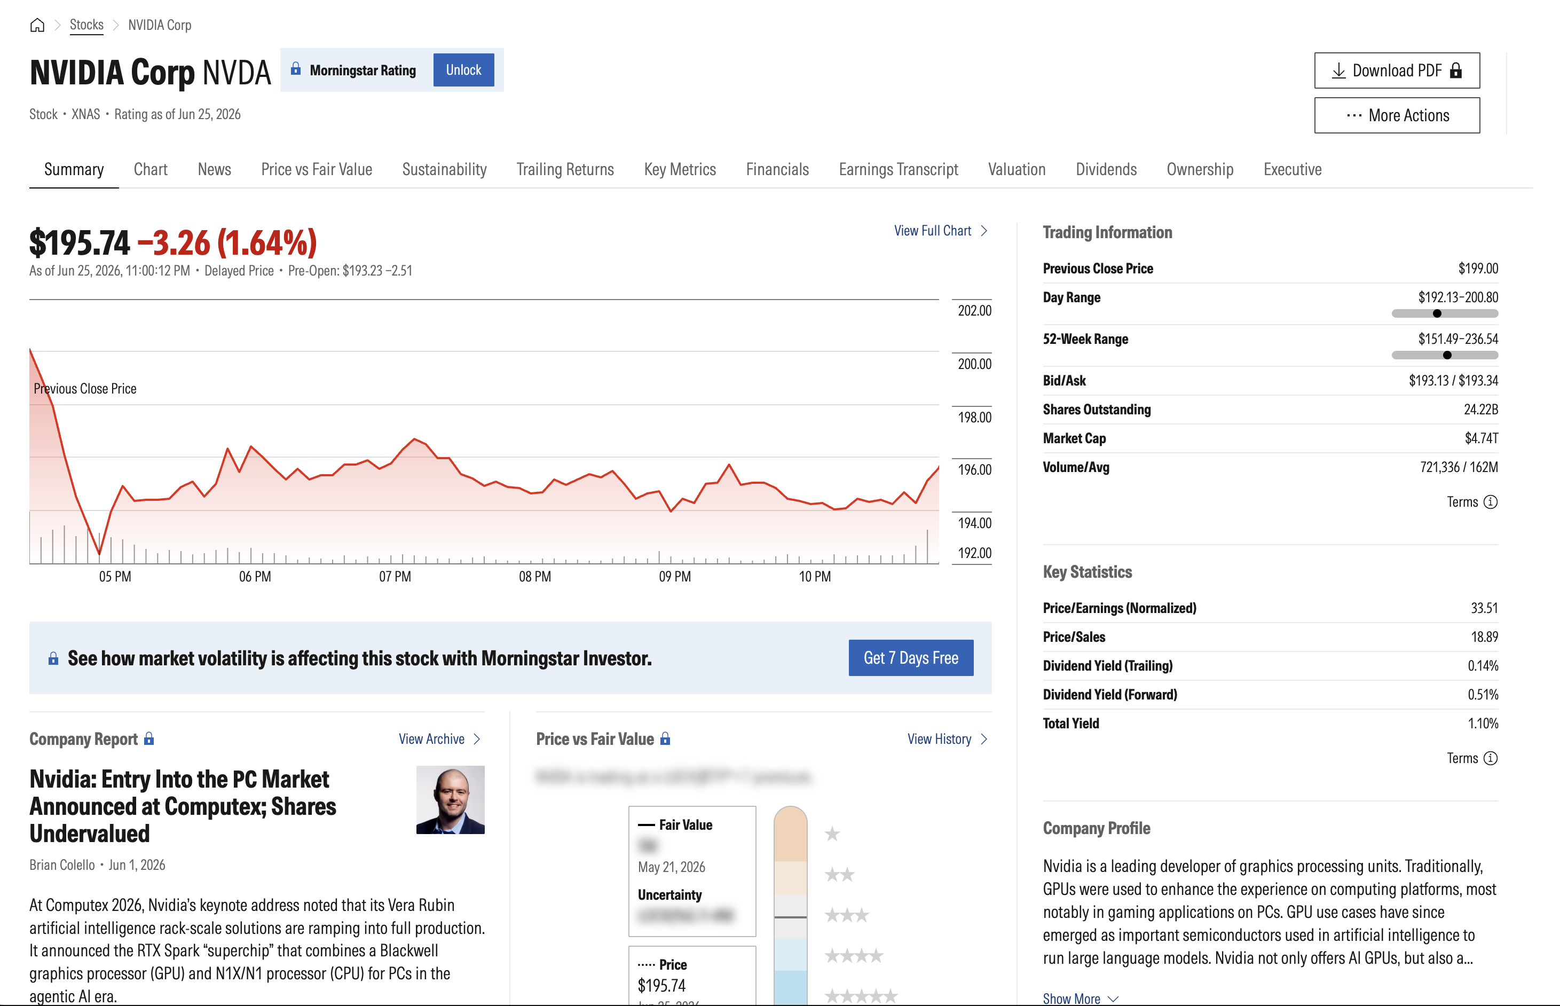Open View History link
Screen dimensions: 1560x1006
pos(939,739)
